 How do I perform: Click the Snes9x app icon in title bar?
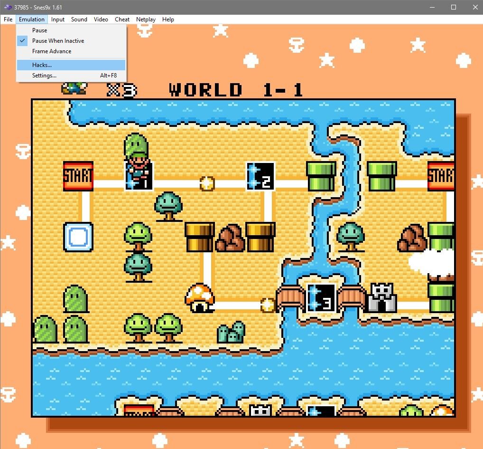[7, 7]
